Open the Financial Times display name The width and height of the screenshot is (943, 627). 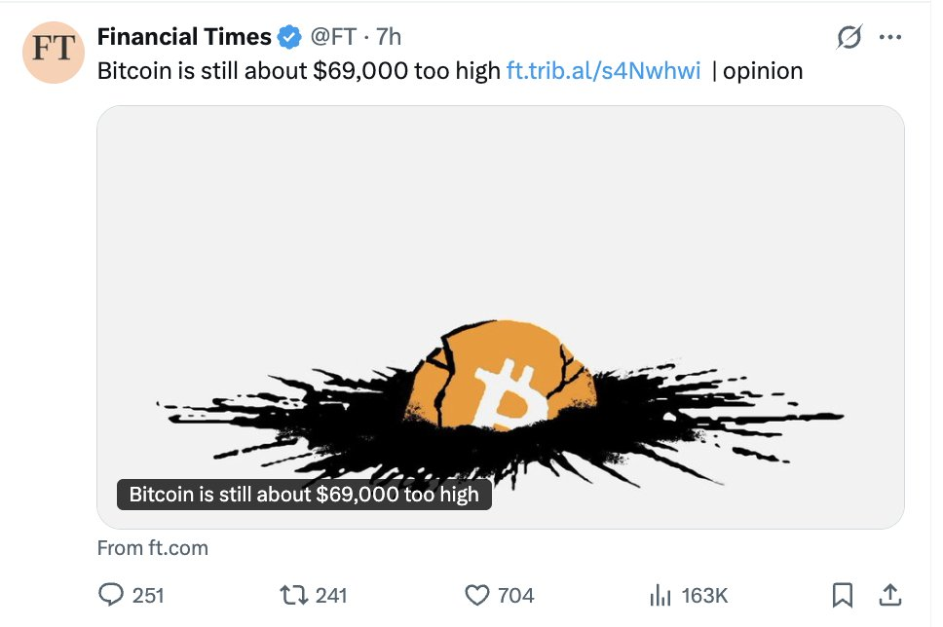[184, 37]
